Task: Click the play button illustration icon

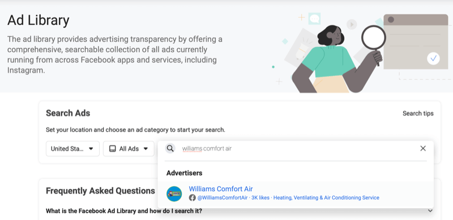Action: point(352,24)
